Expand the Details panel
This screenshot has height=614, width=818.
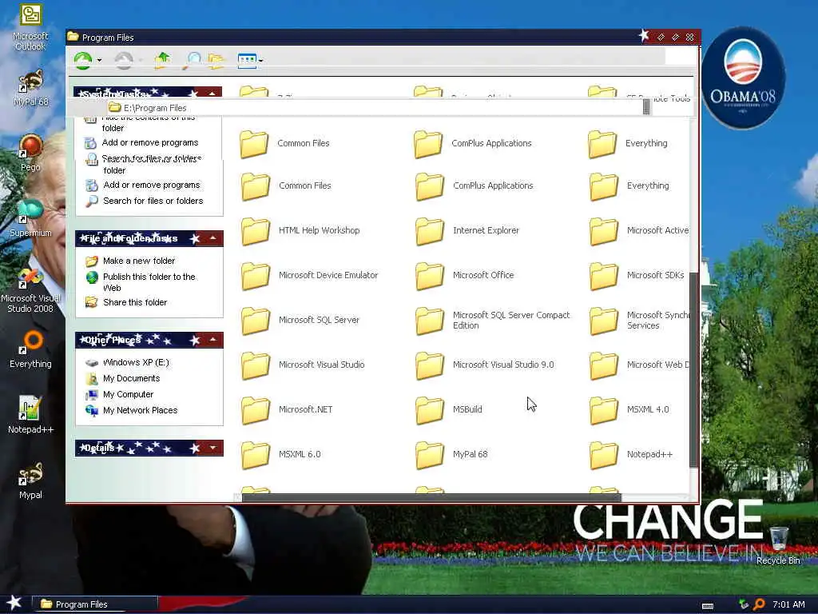(x=212, y=448)
